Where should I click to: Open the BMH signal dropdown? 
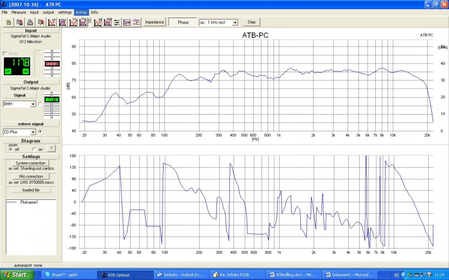[33, 104]
